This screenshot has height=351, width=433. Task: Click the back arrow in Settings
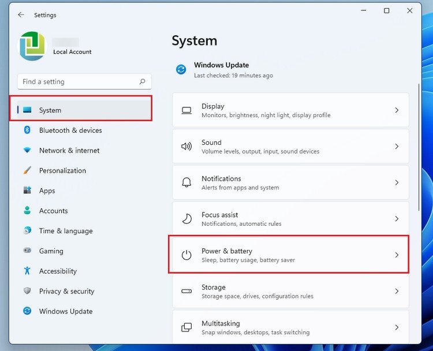21,14
